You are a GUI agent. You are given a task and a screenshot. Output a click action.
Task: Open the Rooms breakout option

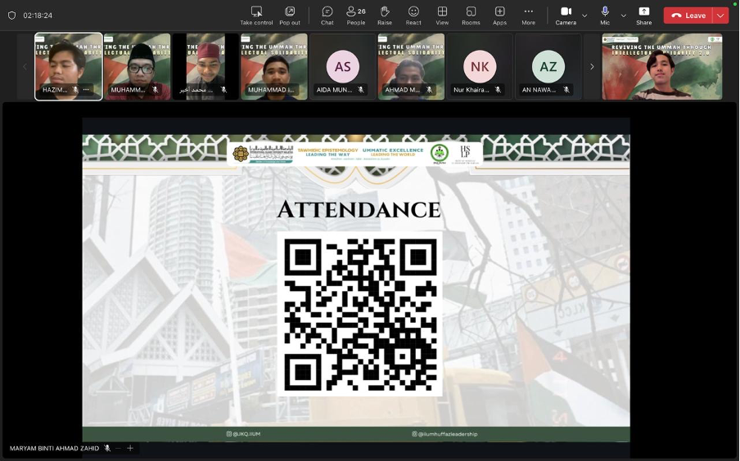pos(471,15)
